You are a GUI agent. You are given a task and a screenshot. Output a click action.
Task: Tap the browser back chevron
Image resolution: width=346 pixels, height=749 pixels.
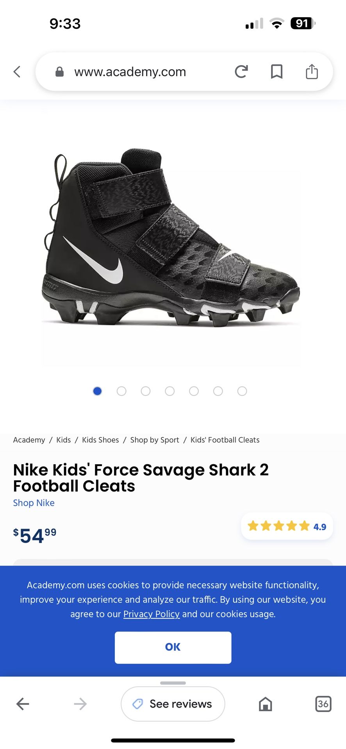pos(17,72)
